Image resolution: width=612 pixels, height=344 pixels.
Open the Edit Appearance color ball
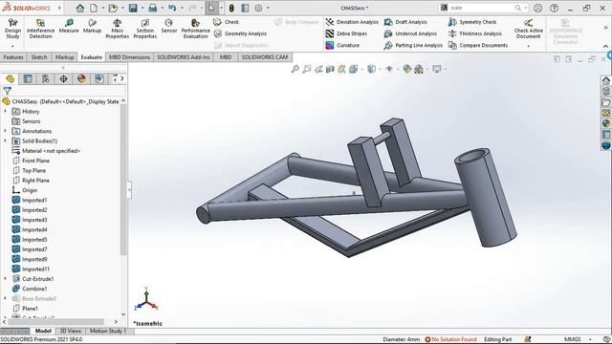tap(407, 69)
